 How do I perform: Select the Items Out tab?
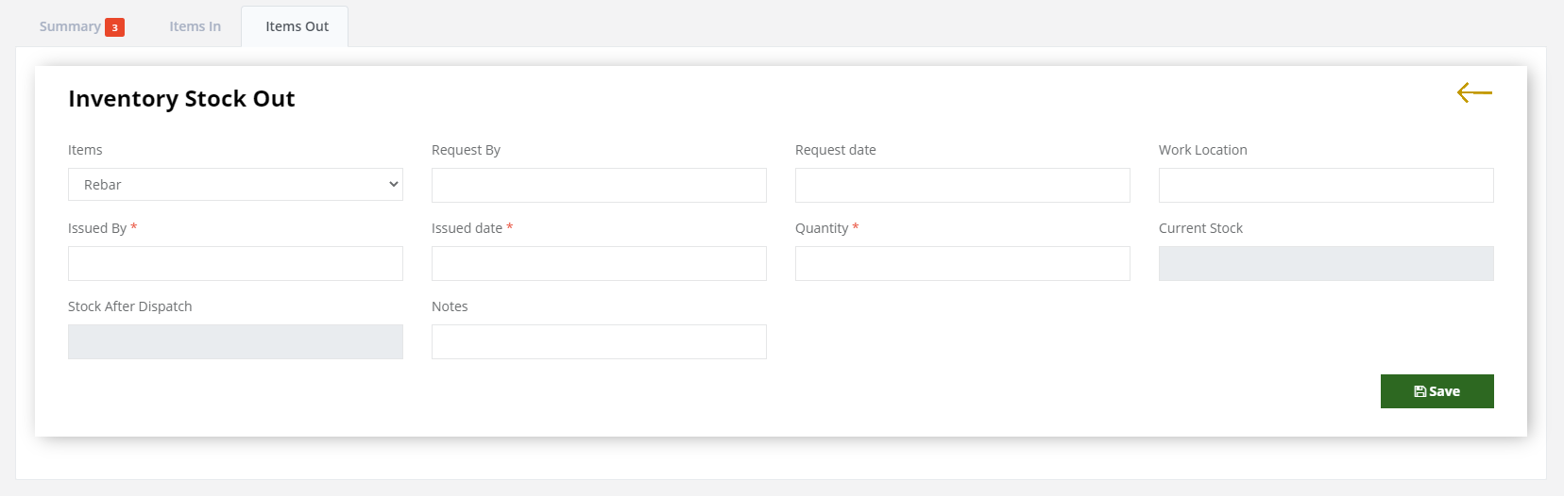(x=297, y=26)
